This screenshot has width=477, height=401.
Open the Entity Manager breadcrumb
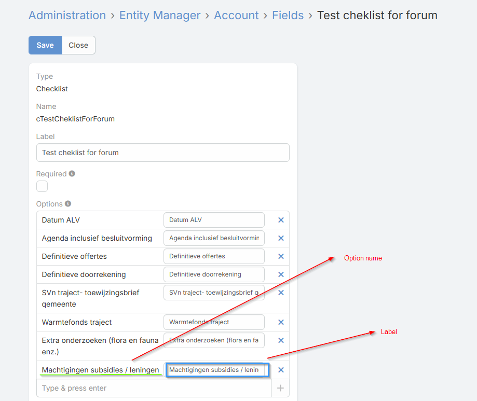[x=160, y=16]
